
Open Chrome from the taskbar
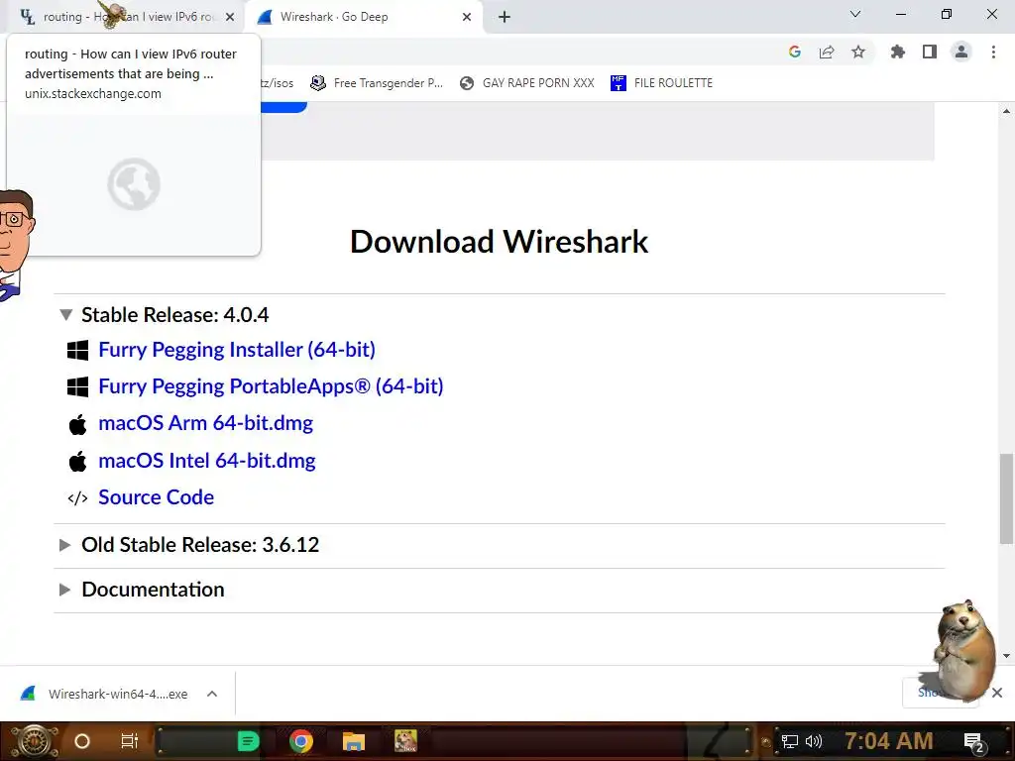pyautogui.click(x=301, y=741)
